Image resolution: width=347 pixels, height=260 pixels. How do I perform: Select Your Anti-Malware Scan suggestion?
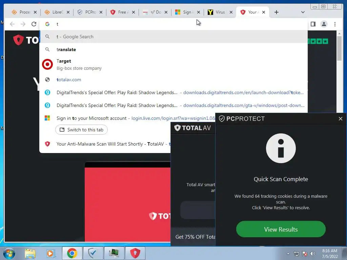click(x=105, y=144)
